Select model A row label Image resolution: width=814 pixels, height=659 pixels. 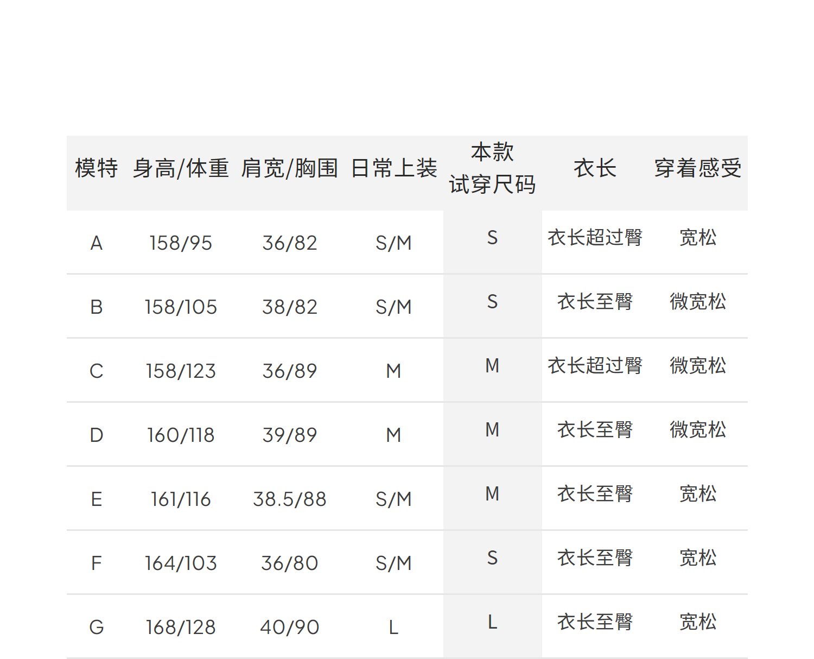(x=96, y=243)
